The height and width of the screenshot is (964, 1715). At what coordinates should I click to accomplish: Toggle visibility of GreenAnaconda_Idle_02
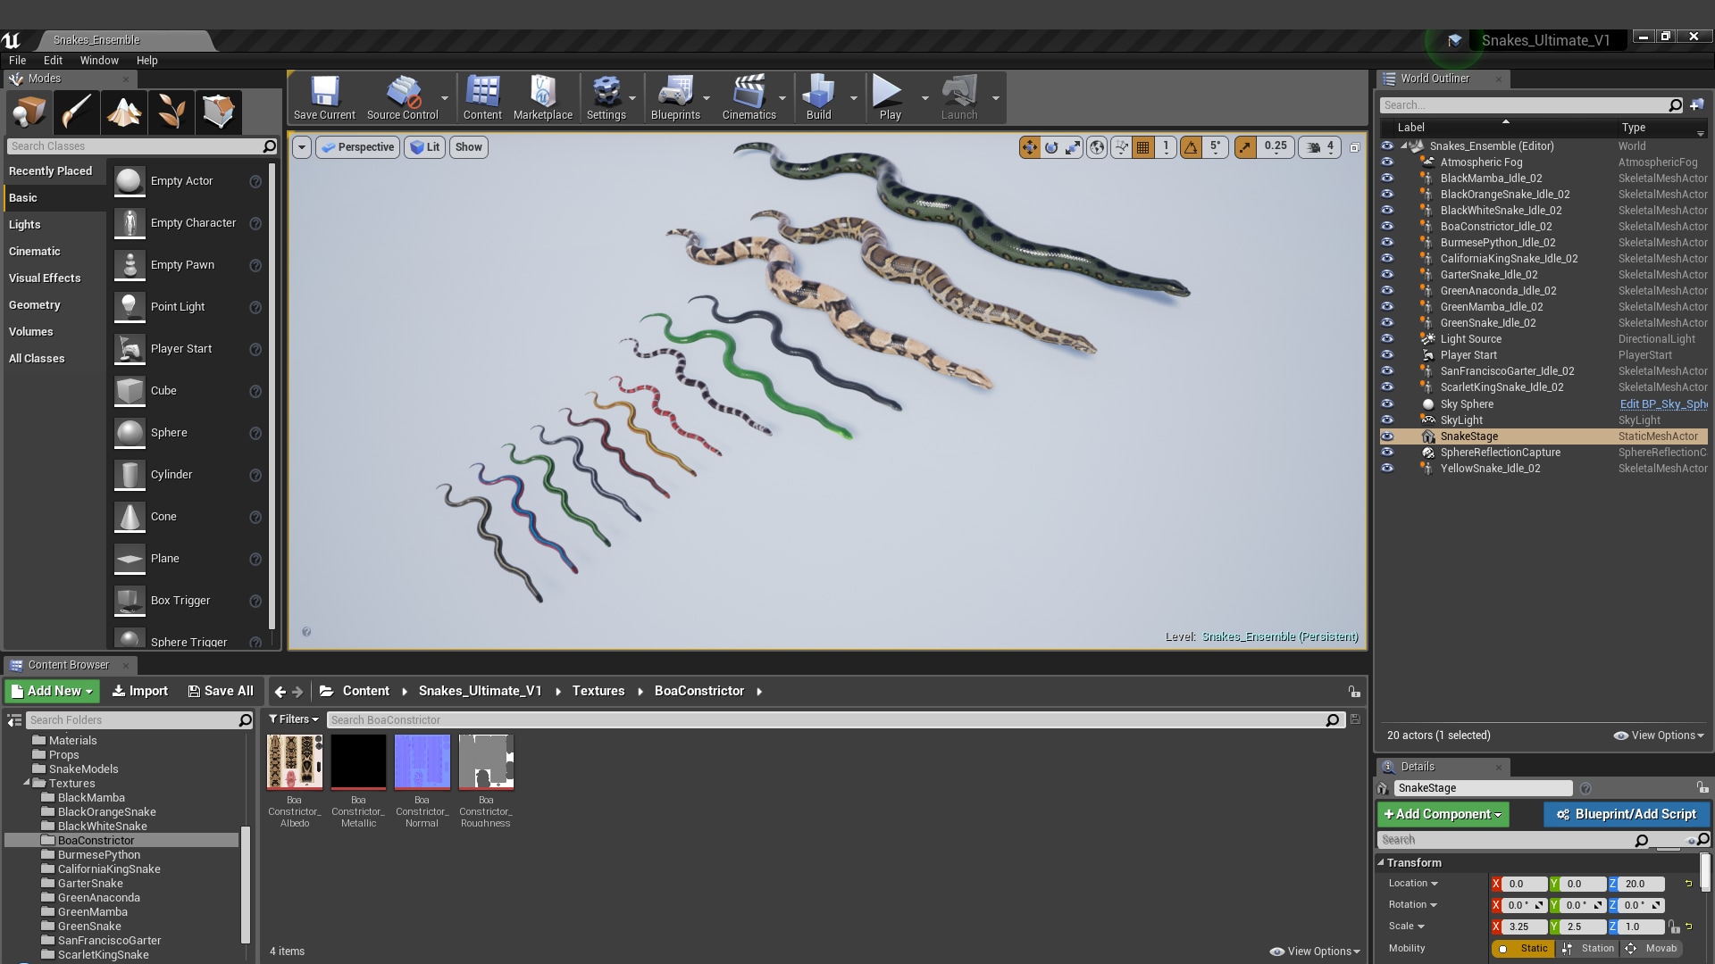pyautogui.click(x=1387, y=290)
